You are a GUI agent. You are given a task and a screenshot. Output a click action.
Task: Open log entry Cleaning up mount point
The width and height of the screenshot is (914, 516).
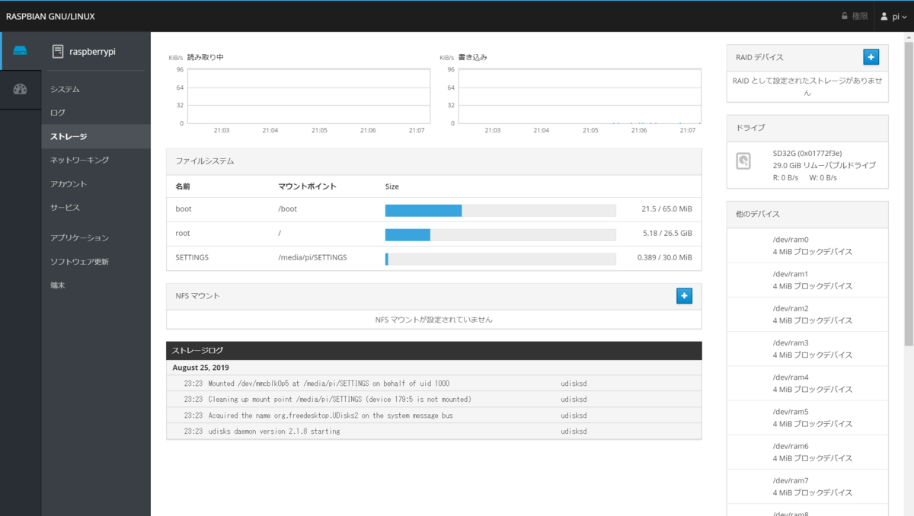[x=433, y=400]
